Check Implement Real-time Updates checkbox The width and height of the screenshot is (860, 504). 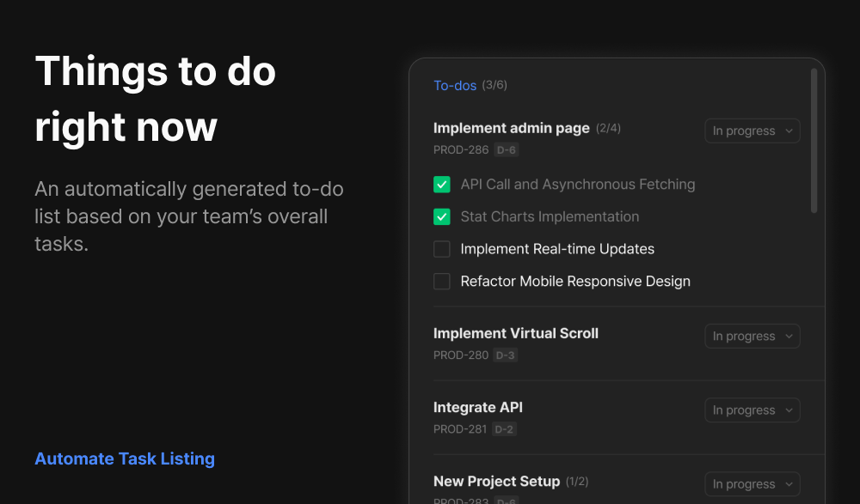pyautogui.click(x=441, y=249)
